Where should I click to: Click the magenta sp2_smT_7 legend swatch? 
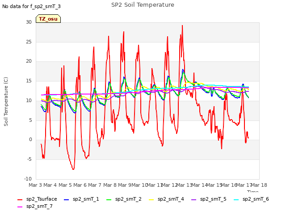point(20,207)
